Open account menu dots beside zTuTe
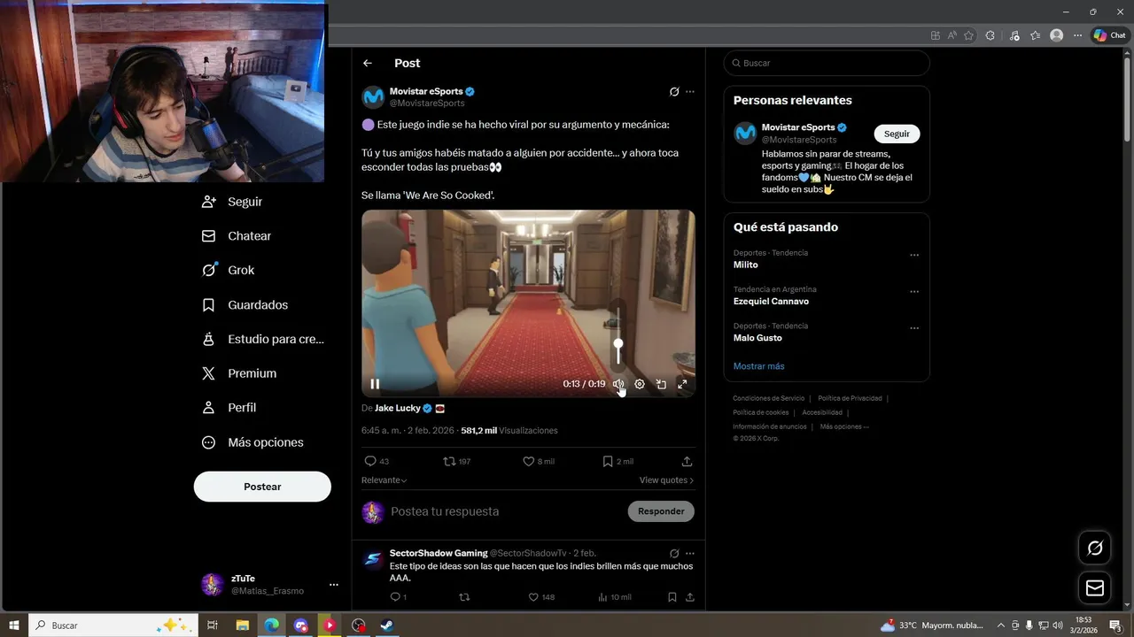The image size is (1134, 637). point(334,585)
